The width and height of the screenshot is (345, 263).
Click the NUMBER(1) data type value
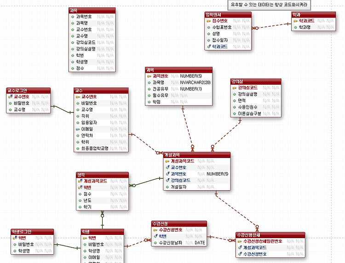pos(191,89)
